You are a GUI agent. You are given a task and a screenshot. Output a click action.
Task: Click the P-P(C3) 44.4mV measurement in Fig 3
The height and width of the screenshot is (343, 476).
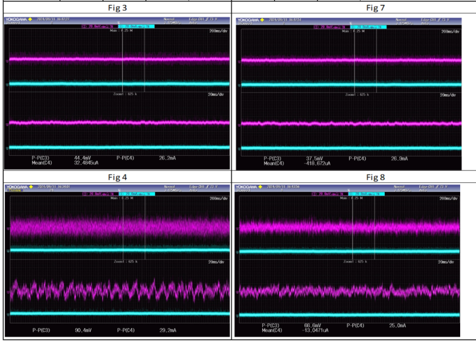pos(61,158)
